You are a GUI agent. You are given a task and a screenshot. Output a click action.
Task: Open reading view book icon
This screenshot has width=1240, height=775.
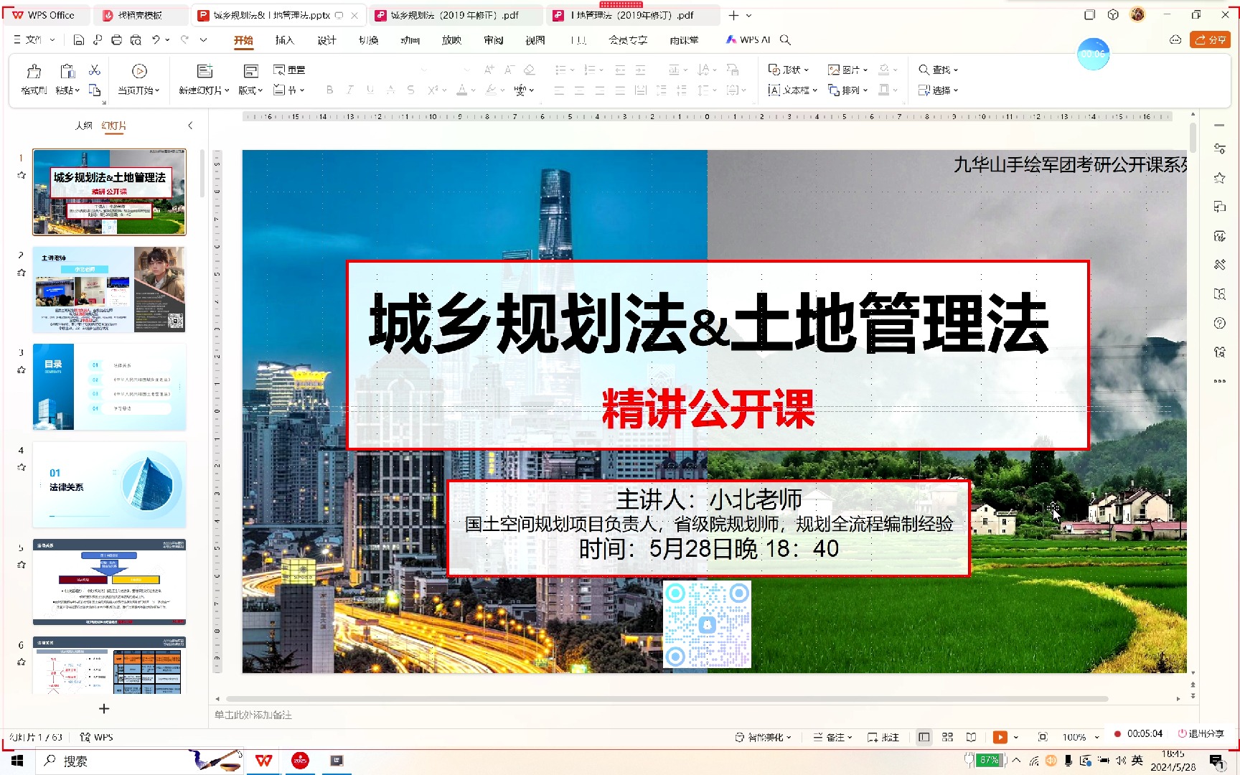point(971,737)
